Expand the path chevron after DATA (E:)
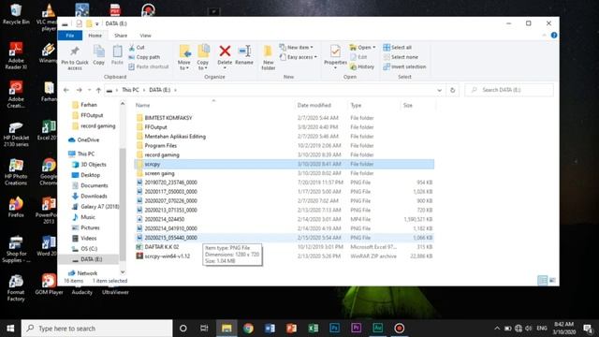 pos(175,90)
